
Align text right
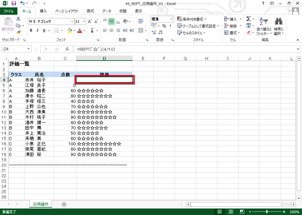(118, 31)
